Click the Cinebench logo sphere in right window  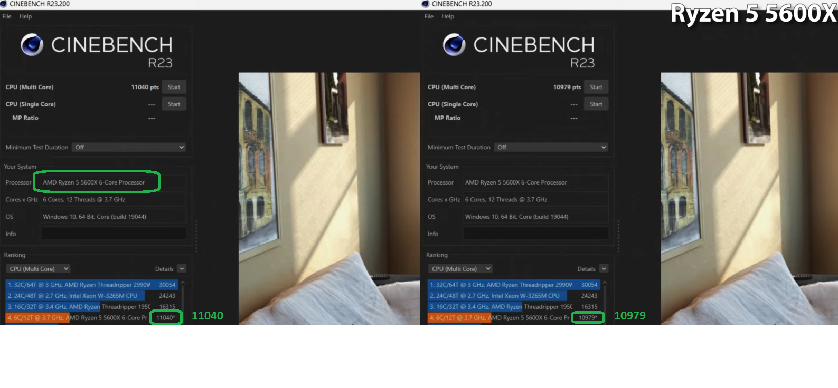[x=454, y=45]
